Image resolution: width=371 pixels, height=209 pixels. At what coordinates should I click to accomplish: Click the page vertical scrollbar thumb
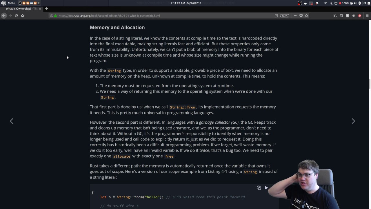pyautogui.click(x=370, y=84)
